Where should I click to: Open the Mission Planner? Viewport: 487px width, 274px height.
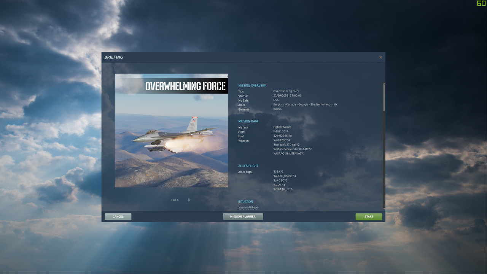[243, 217]
